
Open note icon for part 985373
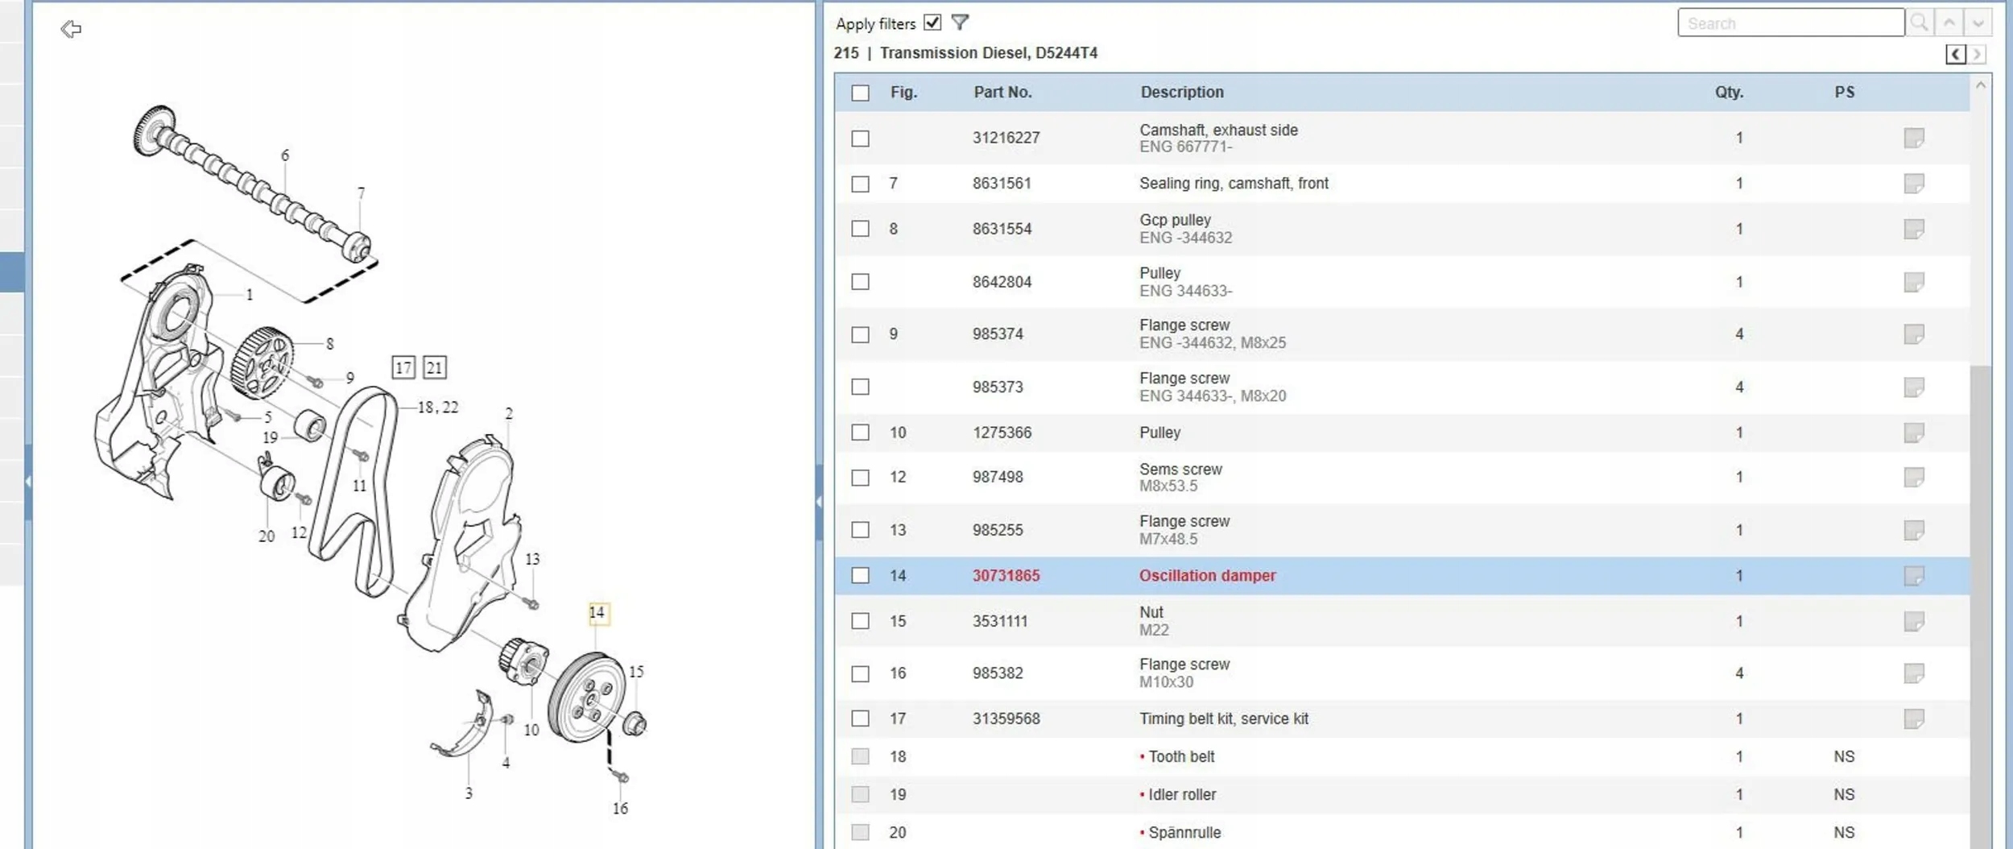click(x=1914, y=387)
